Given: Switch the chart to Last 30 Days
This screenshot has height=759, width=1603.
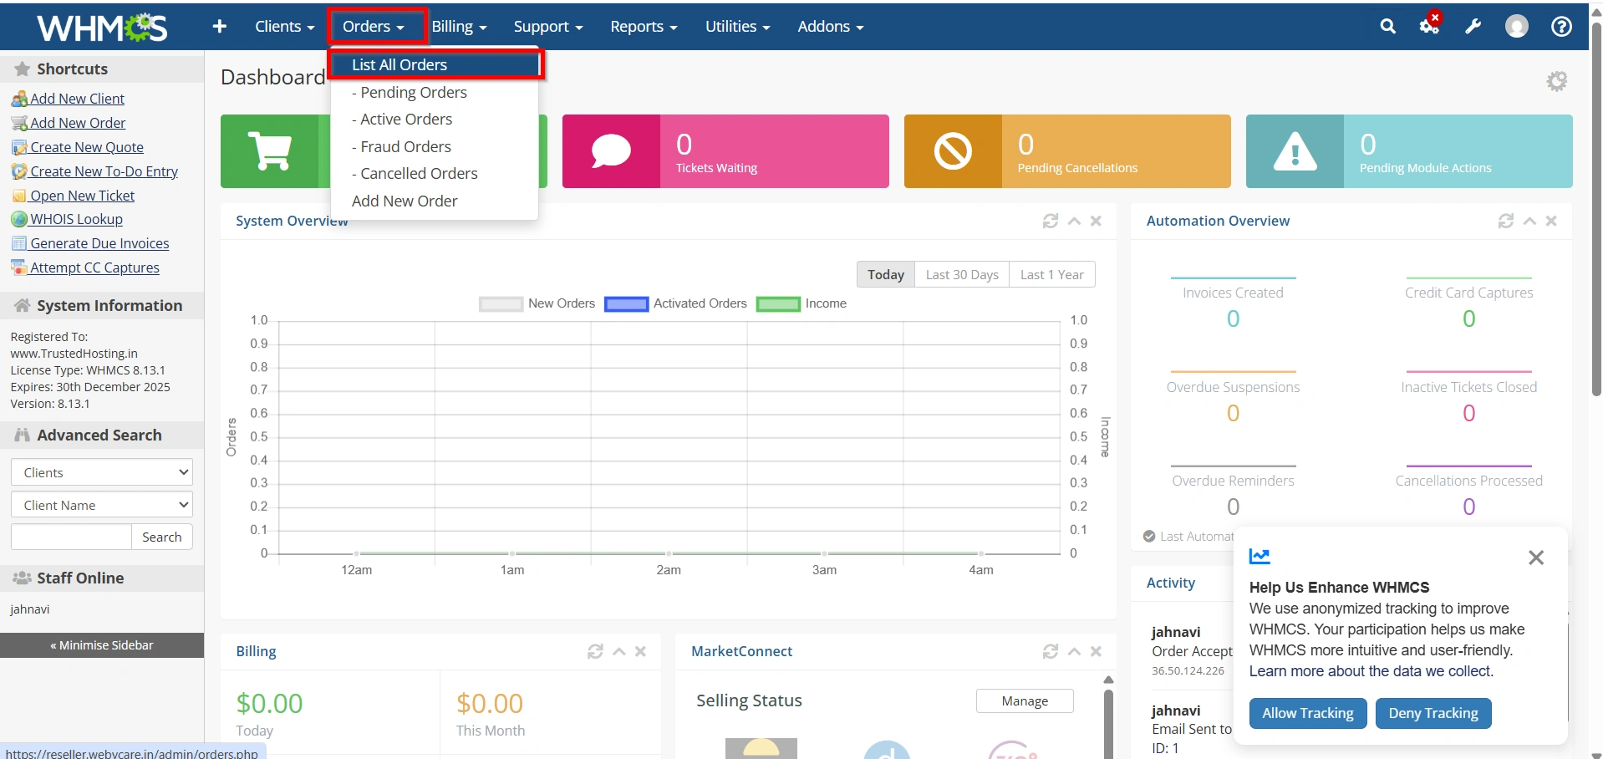Looking at the screenshot, I should (962, 274).
